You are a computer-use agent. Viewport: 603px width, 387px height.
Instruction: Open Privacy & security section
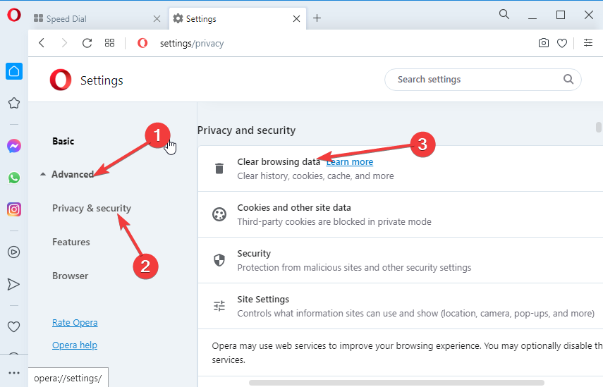(x=92, y=208)
